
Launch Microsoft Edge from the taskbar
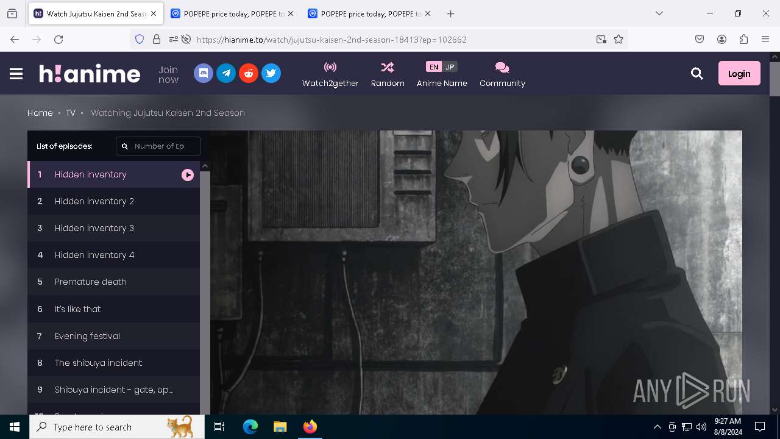coord(250,427)
